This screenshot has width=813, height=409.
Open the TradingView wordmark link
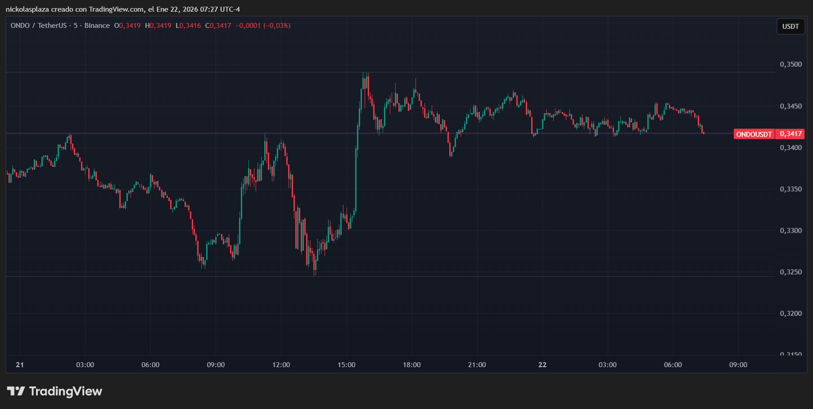pyautogui.click(x=66, y=391)
